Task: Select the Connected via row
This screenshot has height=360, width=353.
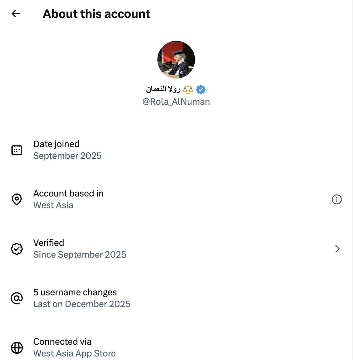Action: 176,348
